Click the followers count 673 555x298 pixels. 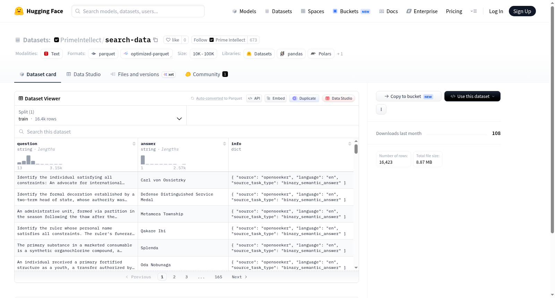pyautogui.click(x=253, y=40)
